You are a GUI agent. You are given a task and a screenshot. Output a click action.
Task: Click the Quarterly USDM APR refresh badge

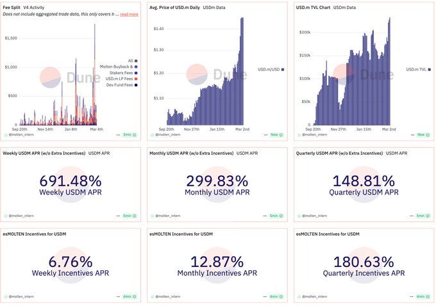tap(421, 216)
